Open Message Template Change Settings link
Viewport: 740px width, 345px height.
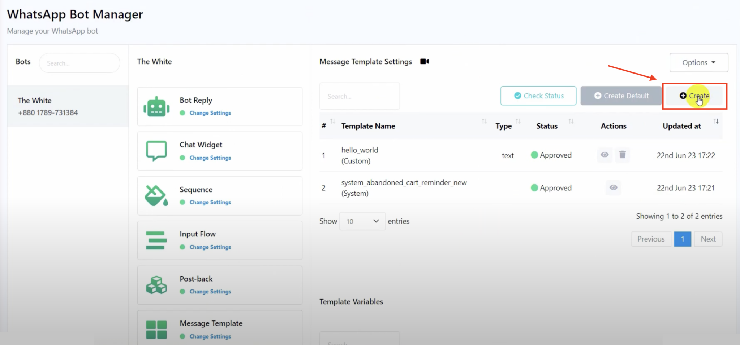tap(210, 336)
